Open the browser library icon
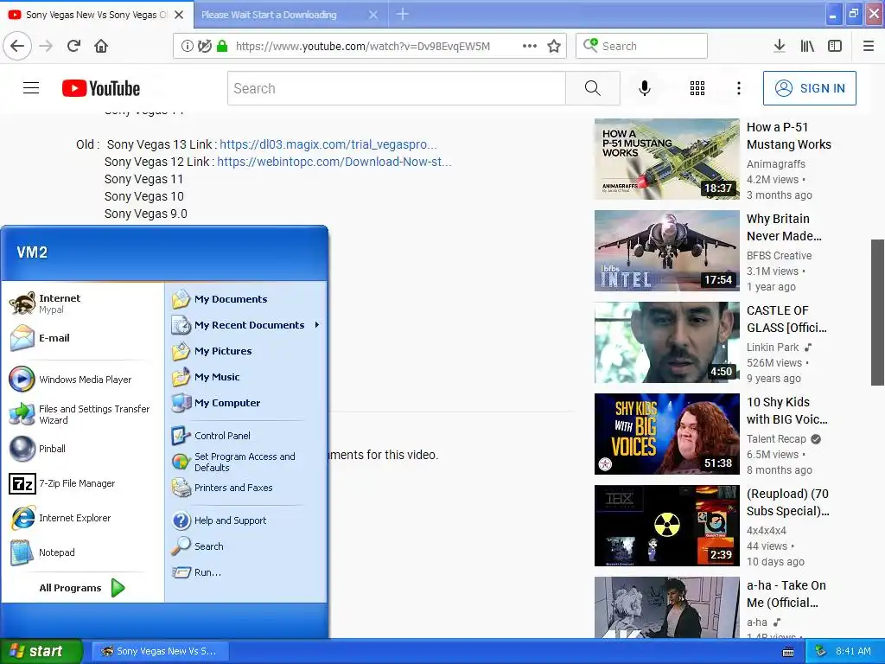This screenshot has width=885, height=664. click(x=807, y=46)
